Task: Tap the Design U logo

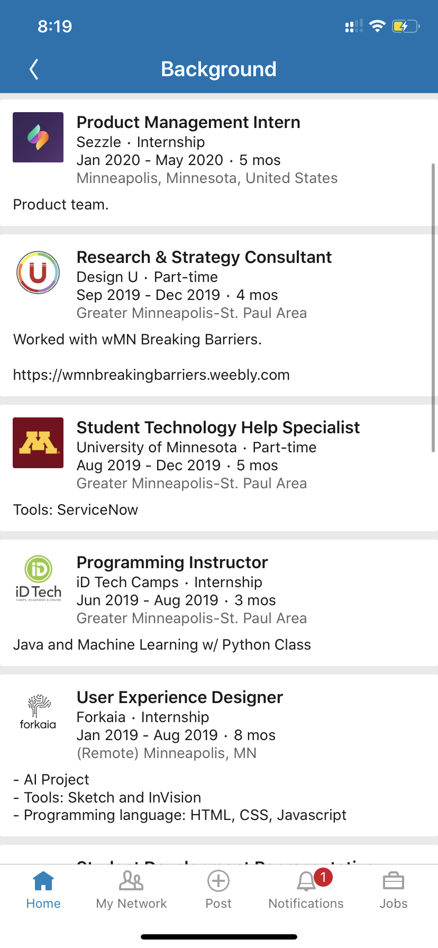Action: pyautogui.click(x=38, y=272)
